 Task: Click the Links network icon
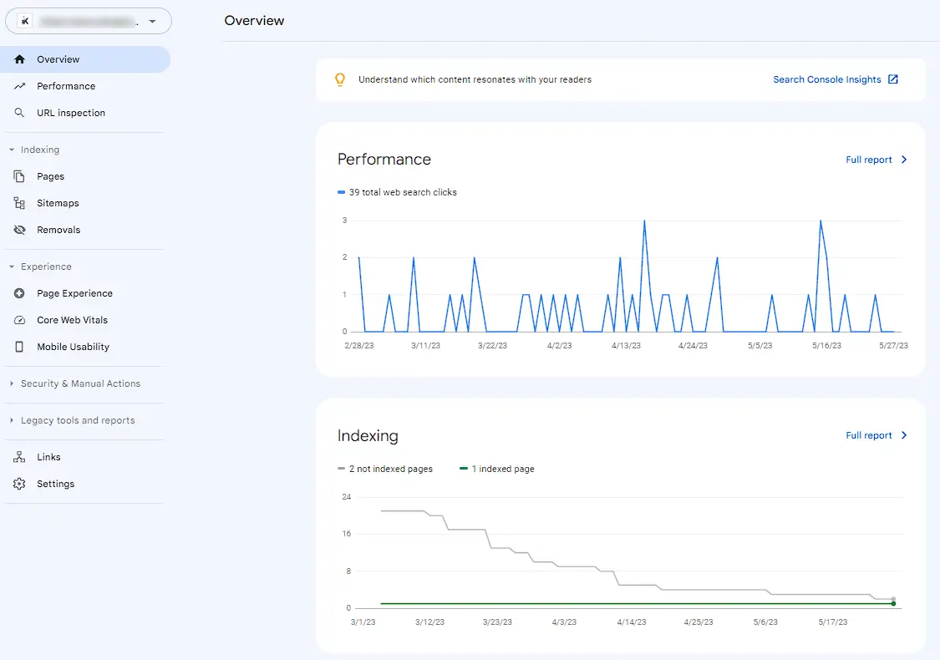pos(20,457)
